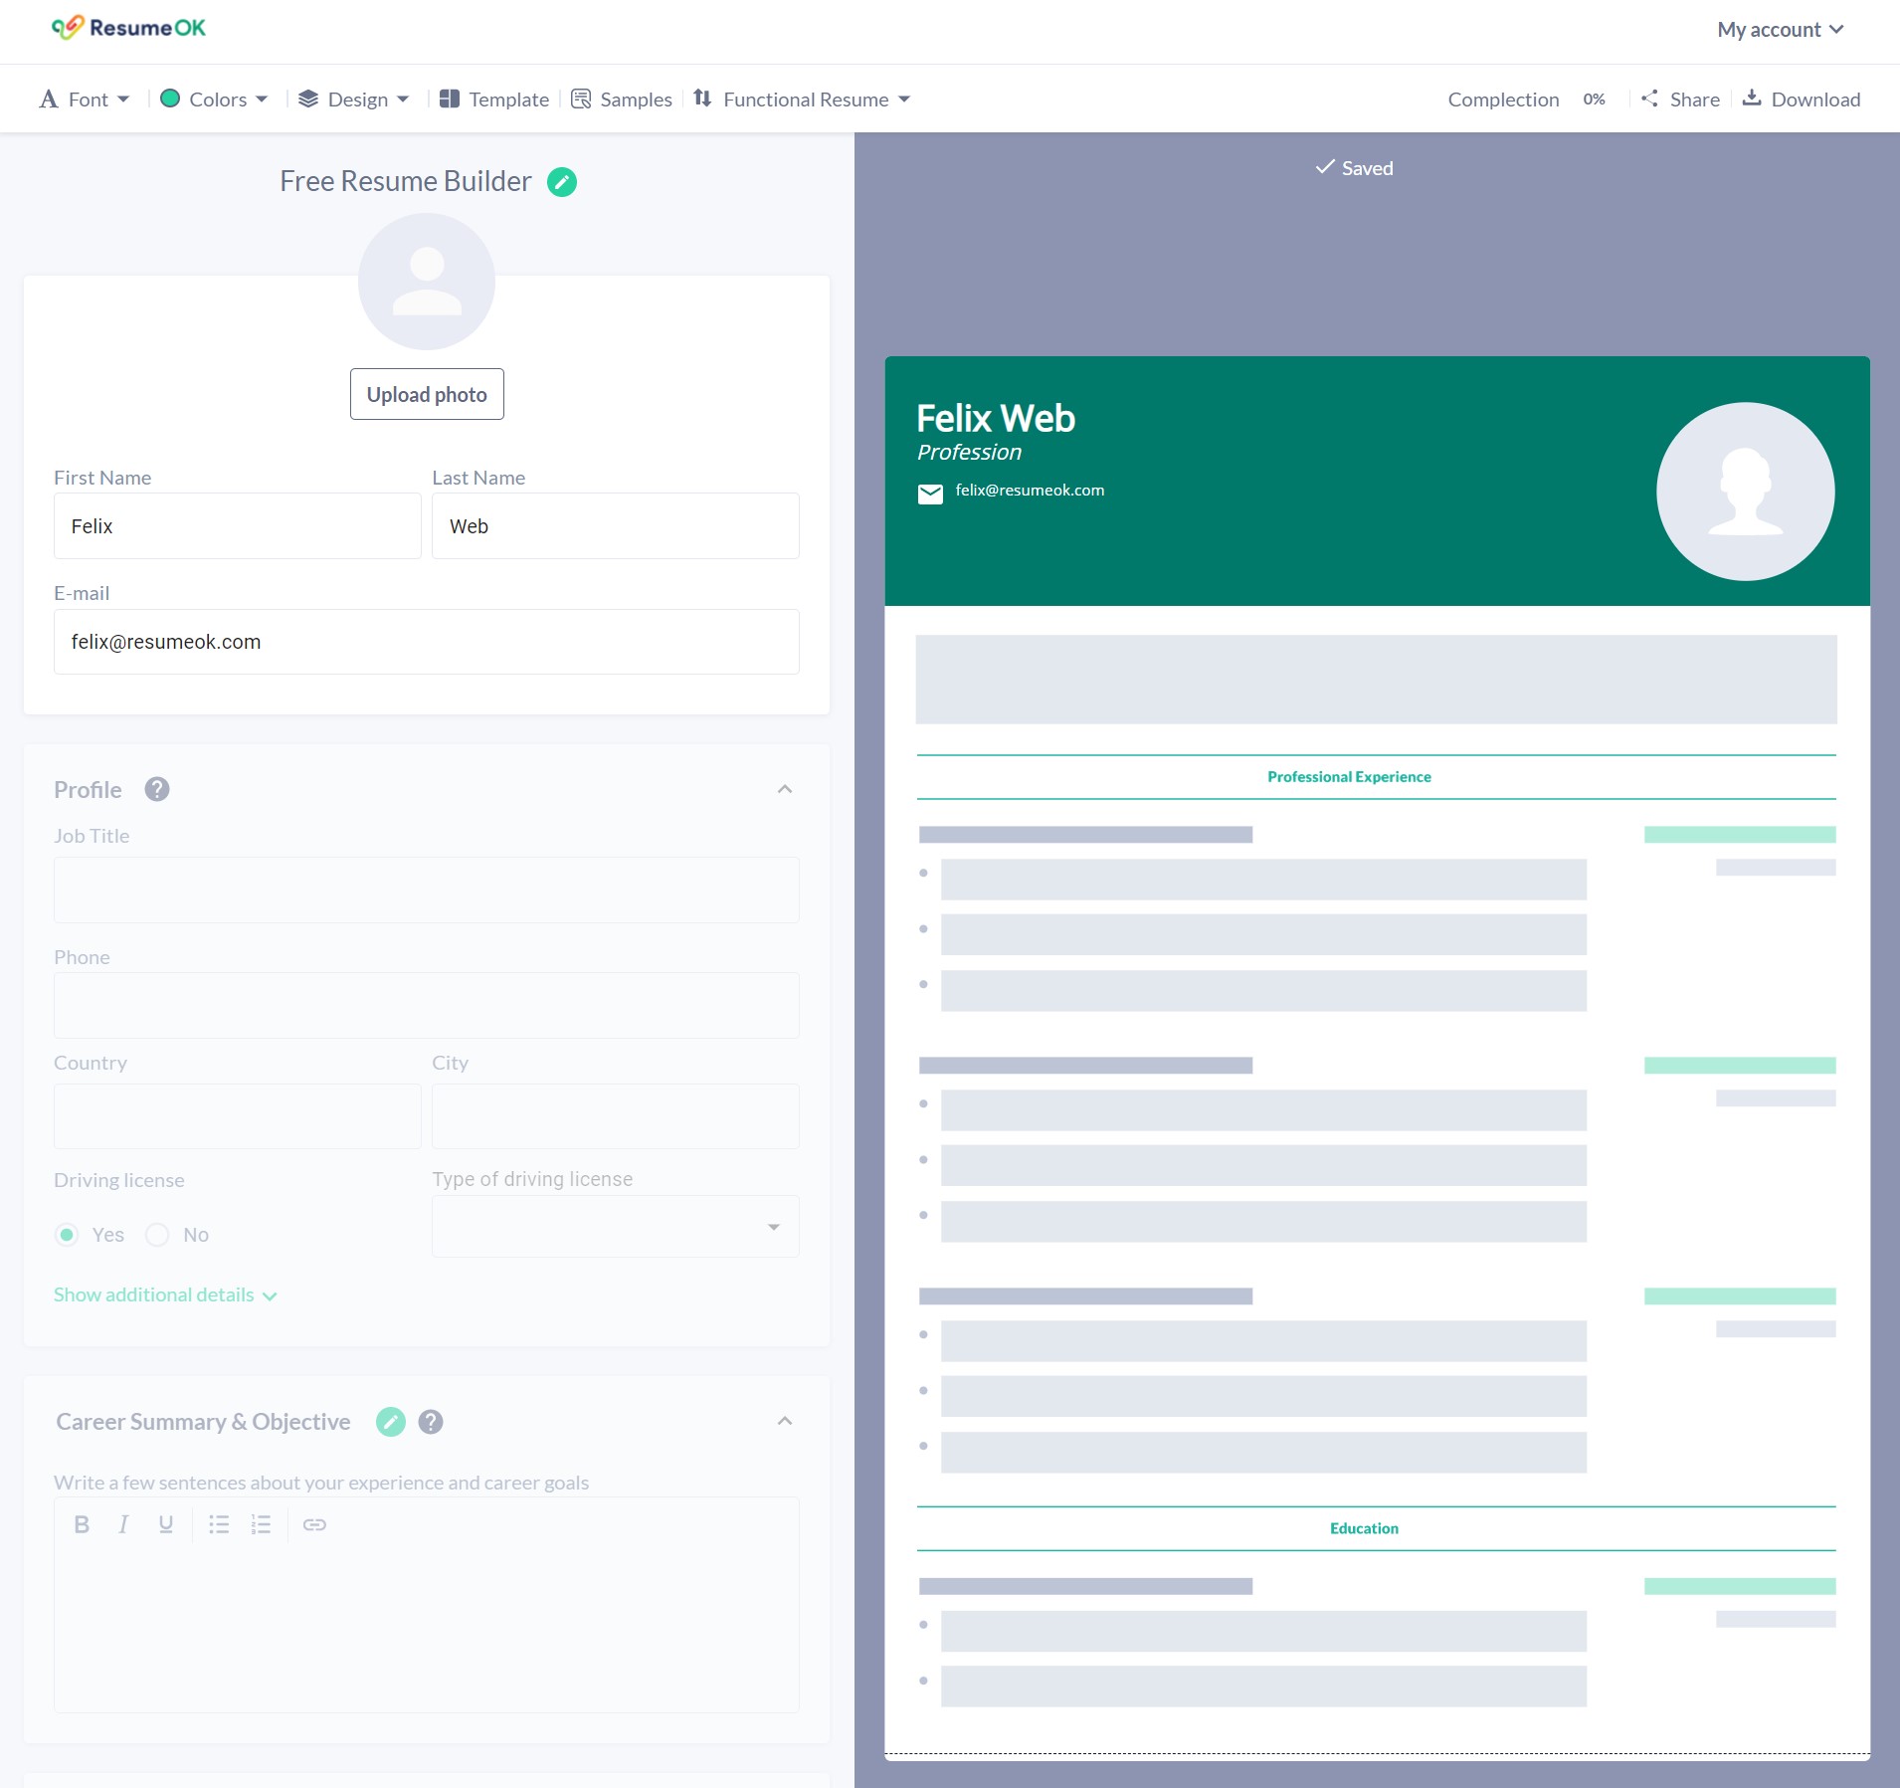Open Profile section help icon
This screenshot has width=1900, height=1788.
pyautogui.click(x=157, y=789)
